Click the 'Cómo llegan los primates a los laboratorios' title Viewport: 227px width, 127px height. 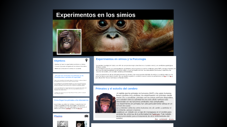coord(71,100)
